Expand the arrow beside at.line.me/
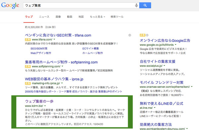Screen dimensions: 199x130 pos(155,108)
